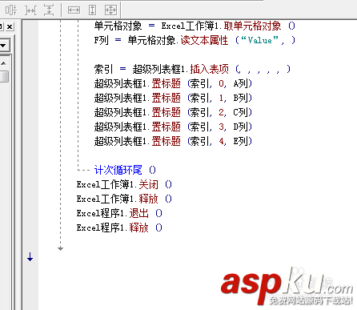The height and width of the screenshot is (310, 357).
Task: Click the equal horizontal spacing toolbar icon
Action: pos(31,10)
